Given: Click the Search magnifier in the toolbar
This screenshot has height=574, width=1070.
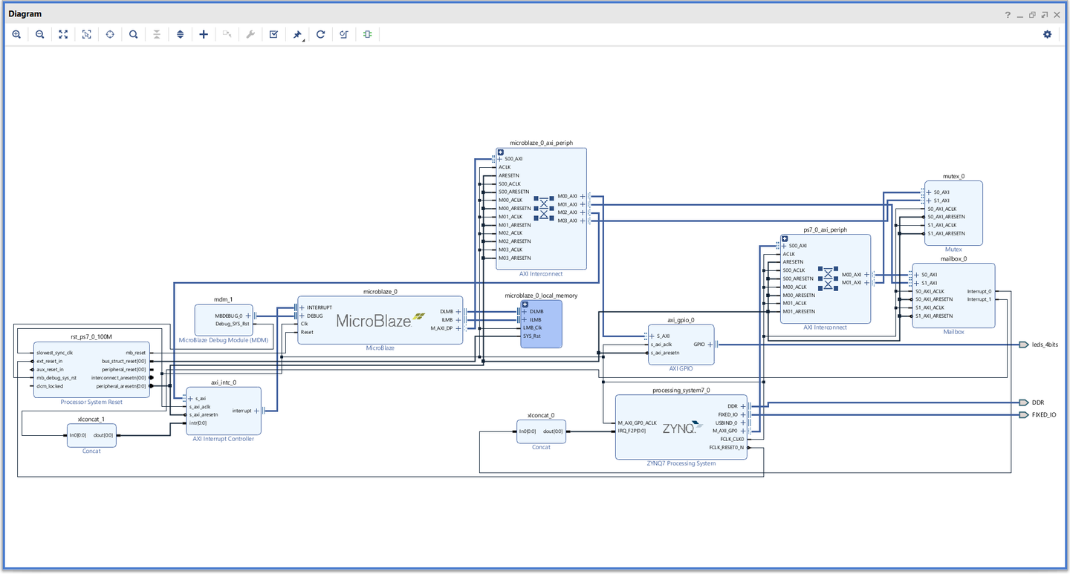Looking at the screenshot, I should pyautogui.click(x=133, y=34).
